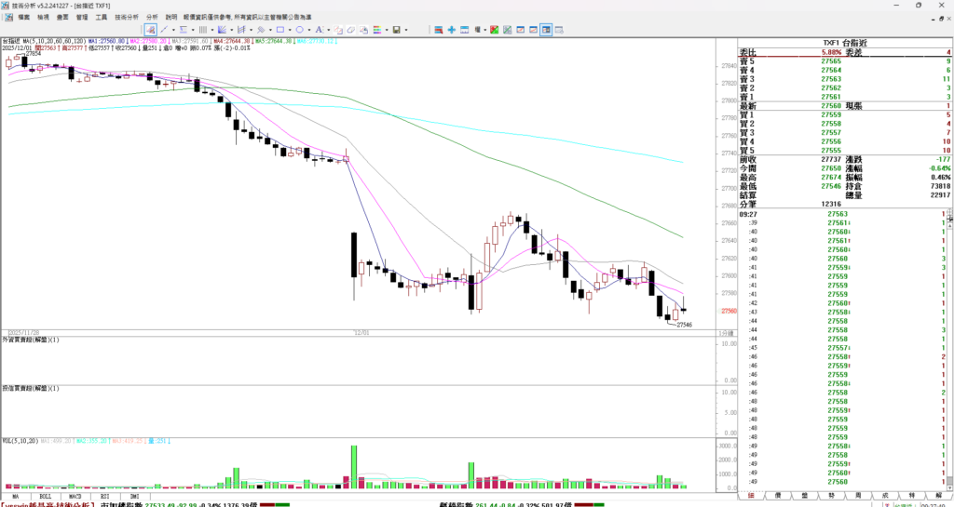Select the ellipse drawing tool

[x=298, y=30]
